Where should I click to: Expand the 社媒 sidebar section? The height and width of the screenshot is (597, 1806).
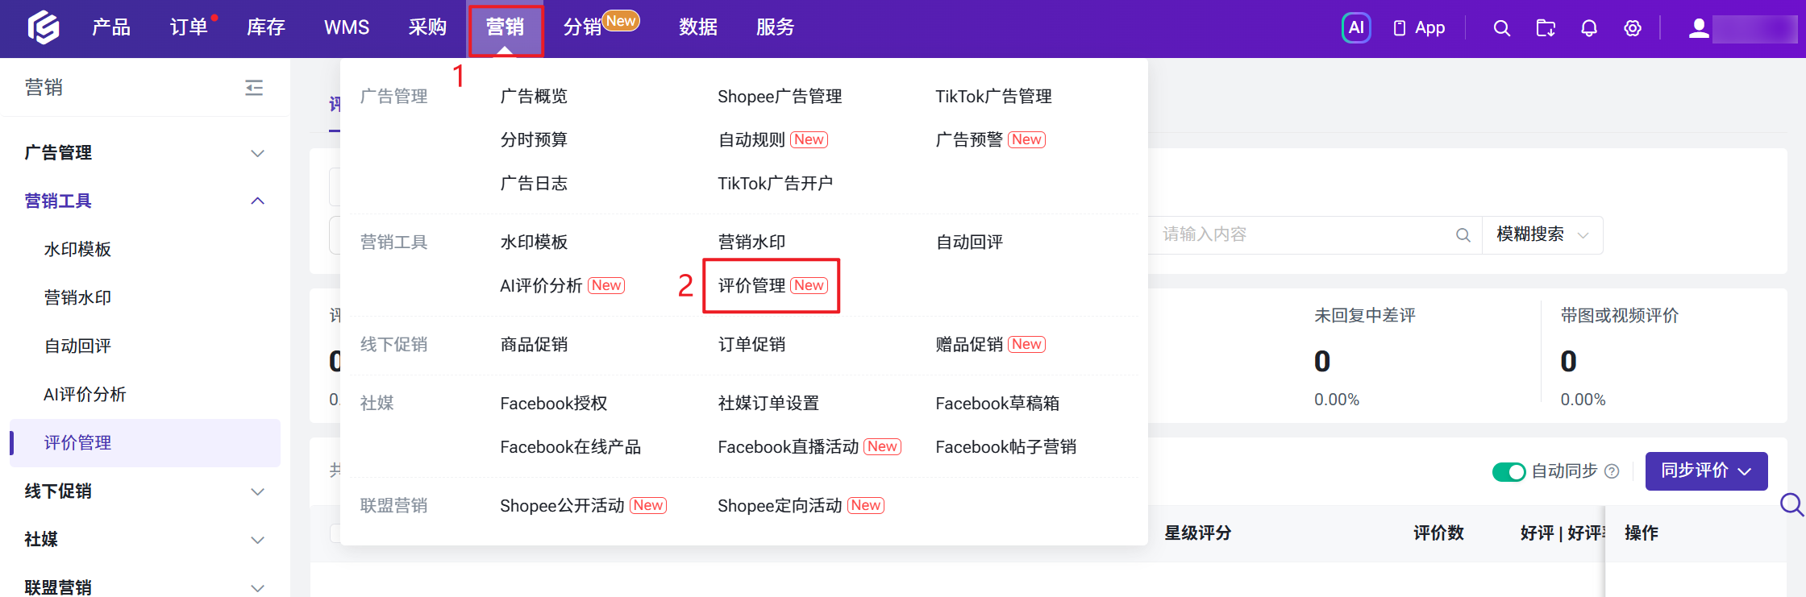click(x=145, y=540)
